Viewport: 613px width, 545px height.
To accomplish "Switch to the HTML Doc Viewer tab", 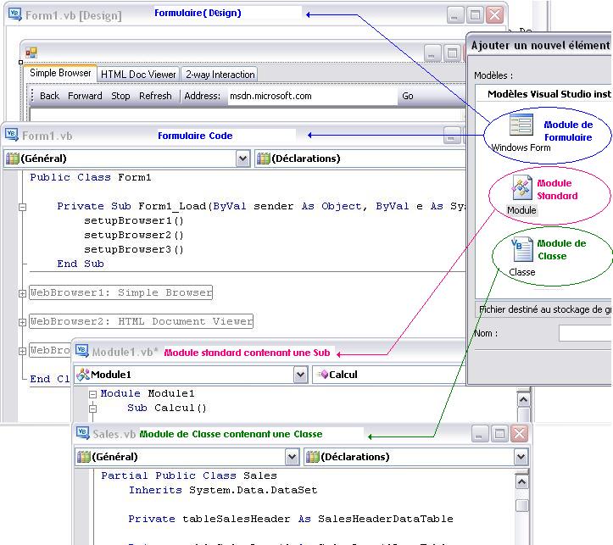I will (x=138, y=75).
